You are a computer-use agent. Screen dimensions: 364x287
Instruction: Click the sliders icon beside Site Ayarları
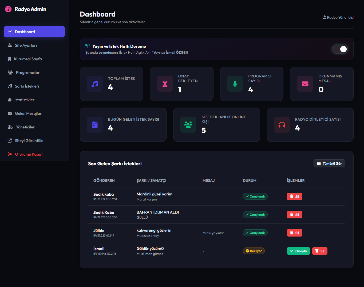coord(10,45)
